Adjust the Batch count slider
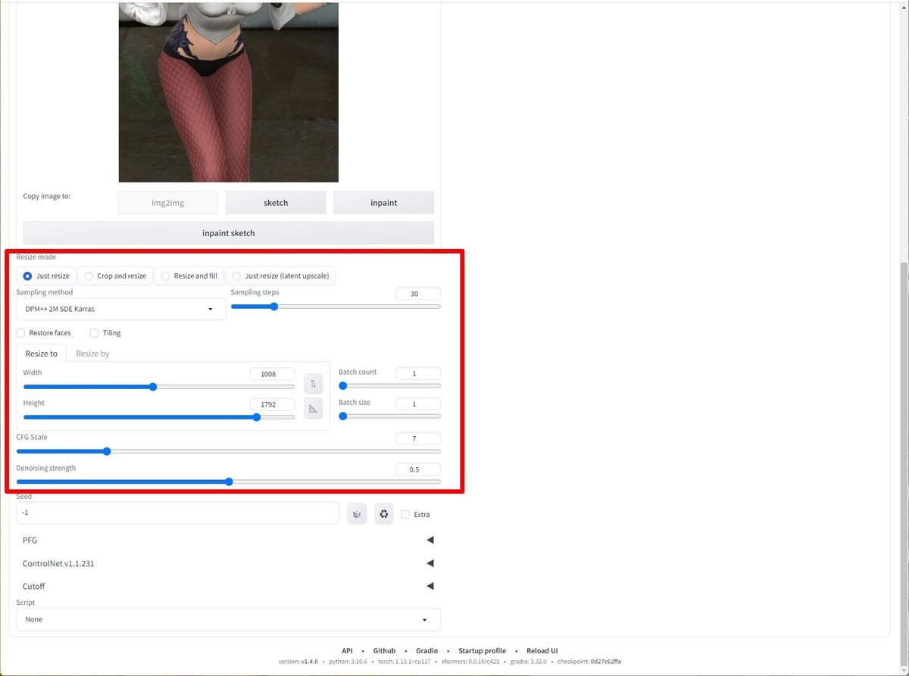The height and width of the screenshot is (676, 909). pyautogui.click(x=389, y=385)
